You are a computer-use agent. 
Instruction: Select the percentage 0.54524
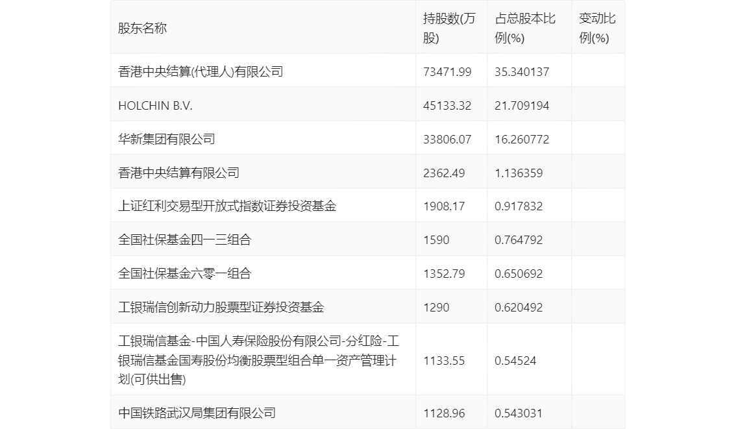pos(515,360)
